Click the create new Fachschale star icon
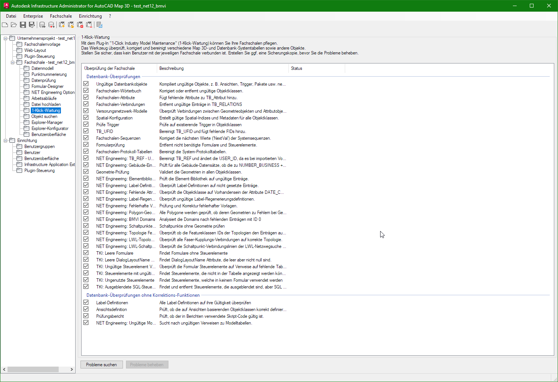Image resolution: width=558 pixels, height=382 pixels. 62,25
